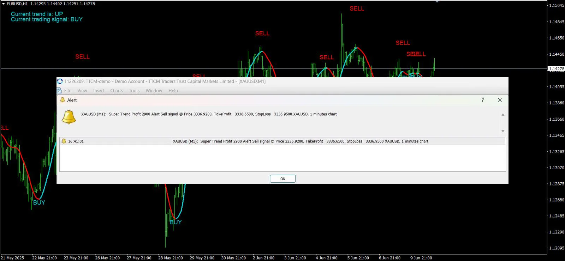Open the Window menu
The height and width of the screenshot is (261, 565).
[154, 91]
